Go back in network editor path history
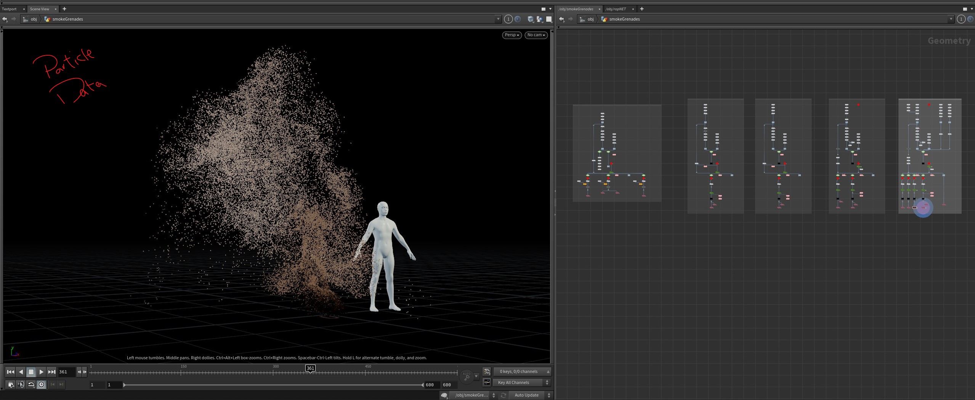This screenshot has height=400, width=975. 561,19
